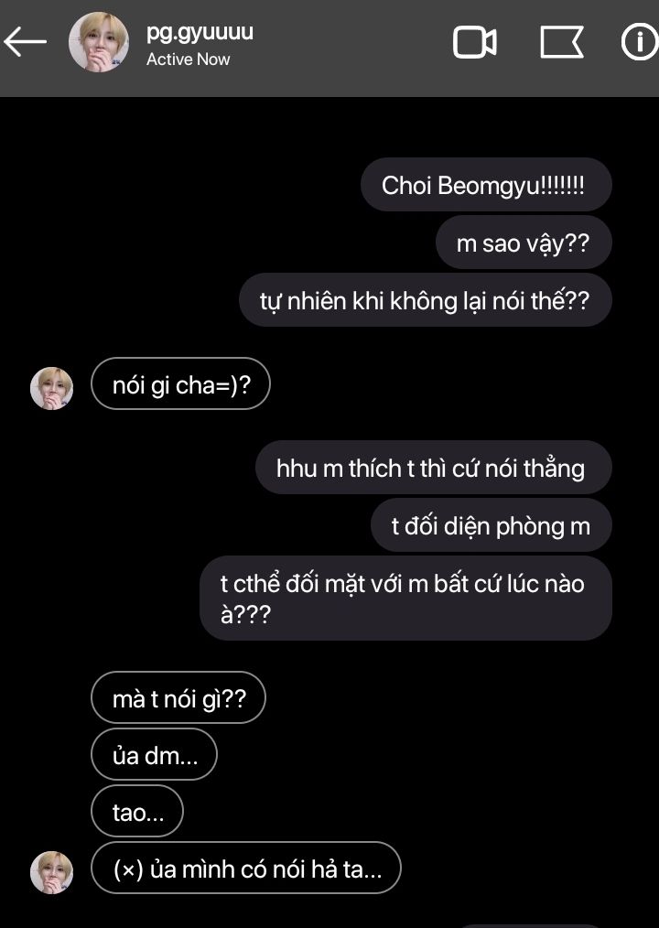Tap the 't đối diện phòng m' message
This screenshot has width=659, height=928.
492,525
